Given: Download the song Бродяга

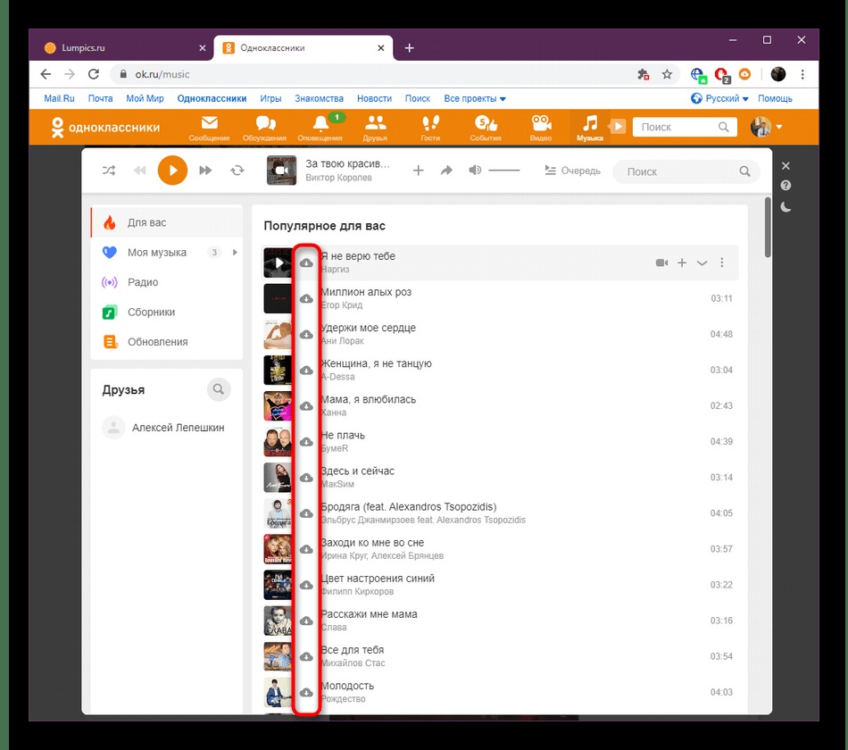Looking at the screenshot, I should tap(307, 513).
